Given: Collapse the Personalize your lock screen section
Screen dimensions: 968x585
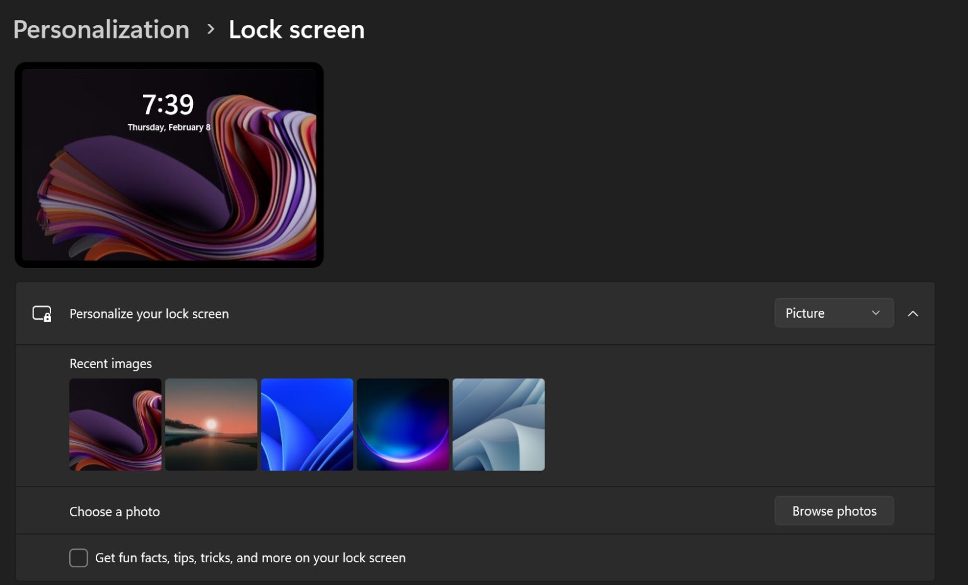Looking at the screenshot, I should 913,313.
